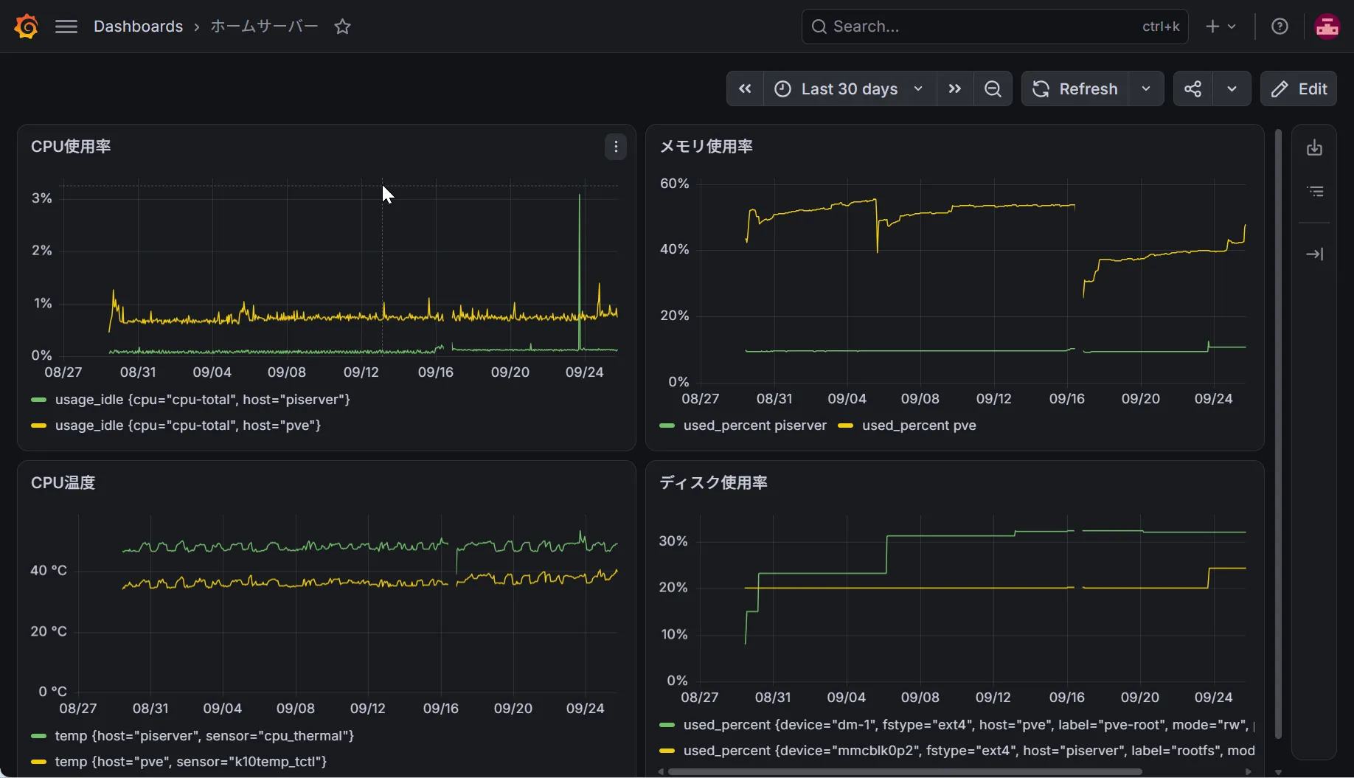The width and height of the screenshot is (1354, 778).
Task: Click the Refresh button
Action: tap(1075, 88)
